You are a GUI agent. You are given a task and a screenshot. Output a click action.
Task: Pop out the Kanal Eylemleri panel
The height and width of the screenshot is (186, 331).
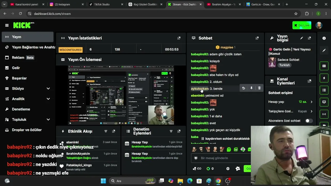tap(309, 81)
